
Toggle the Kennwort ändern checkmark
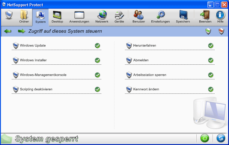pos(211,89)
